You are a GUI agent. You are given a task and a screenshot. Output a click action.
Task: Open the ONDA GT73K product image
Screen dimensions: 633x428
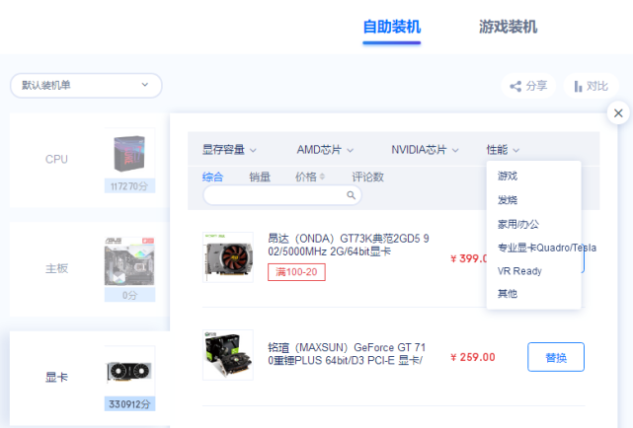pyautogui.click(x=228, y=257)
